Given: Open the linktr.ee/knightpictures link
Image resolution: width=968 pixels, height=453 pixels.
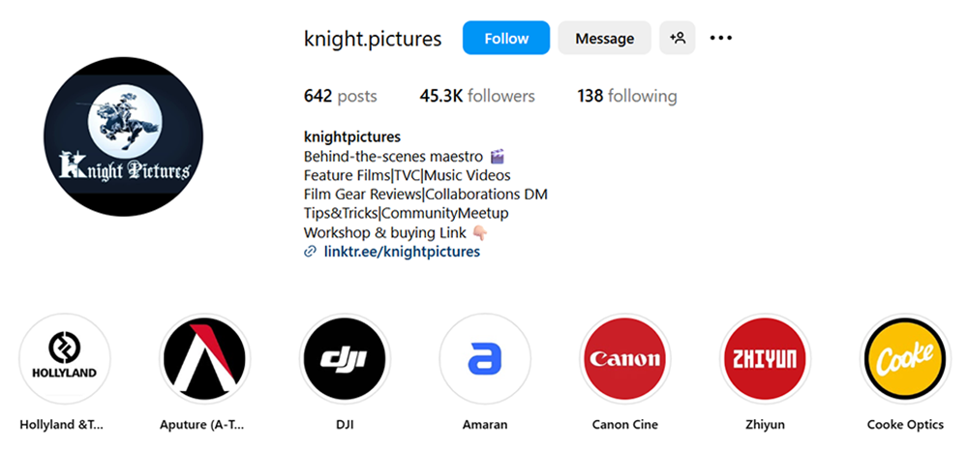Looking at the screenshot, I should coord(402,252).
